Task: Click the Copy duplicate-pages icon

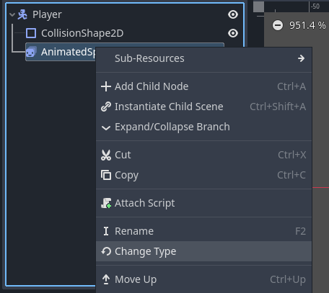Action: (106, 175)
